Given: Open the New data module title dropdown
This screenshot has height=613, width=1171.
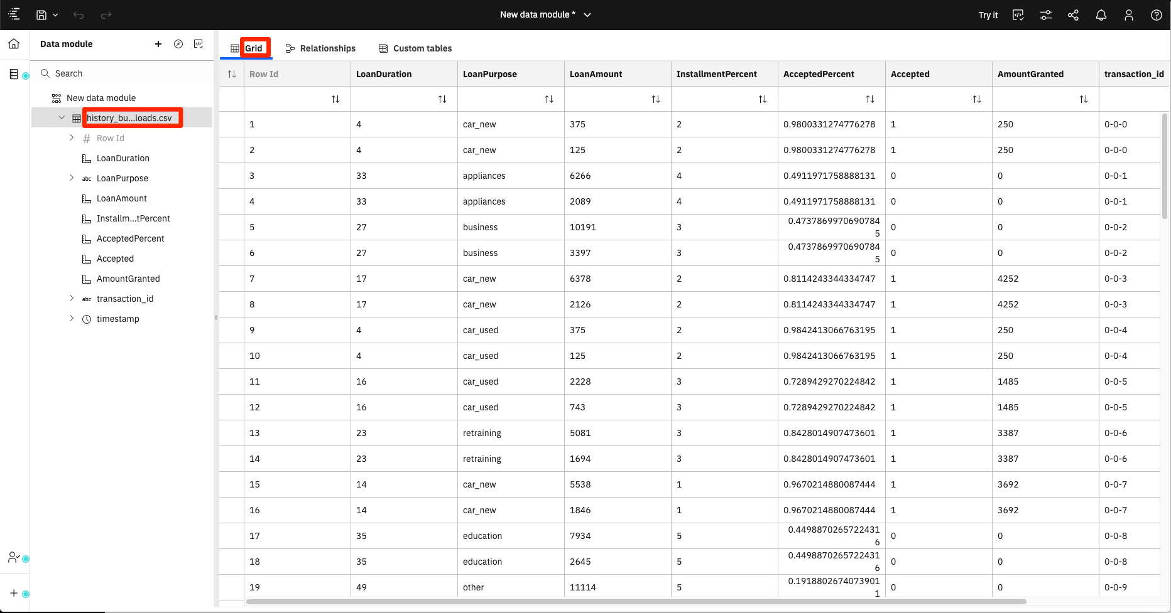Looking at the screenshot, I should pyautogui.click(x=587, y=15).
